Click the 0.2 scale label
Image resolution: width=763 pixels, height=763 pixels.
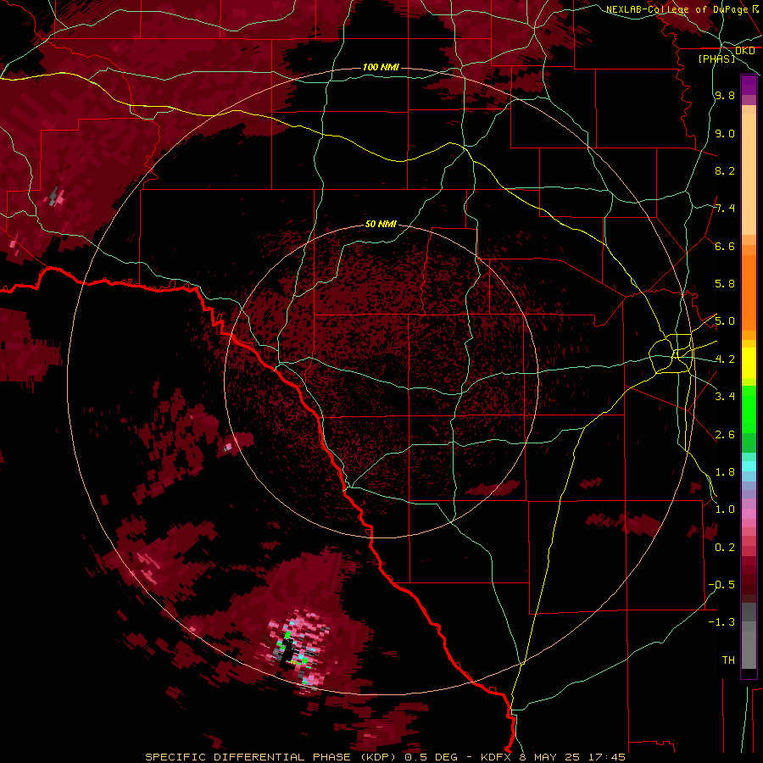click(x=725, y=548)
